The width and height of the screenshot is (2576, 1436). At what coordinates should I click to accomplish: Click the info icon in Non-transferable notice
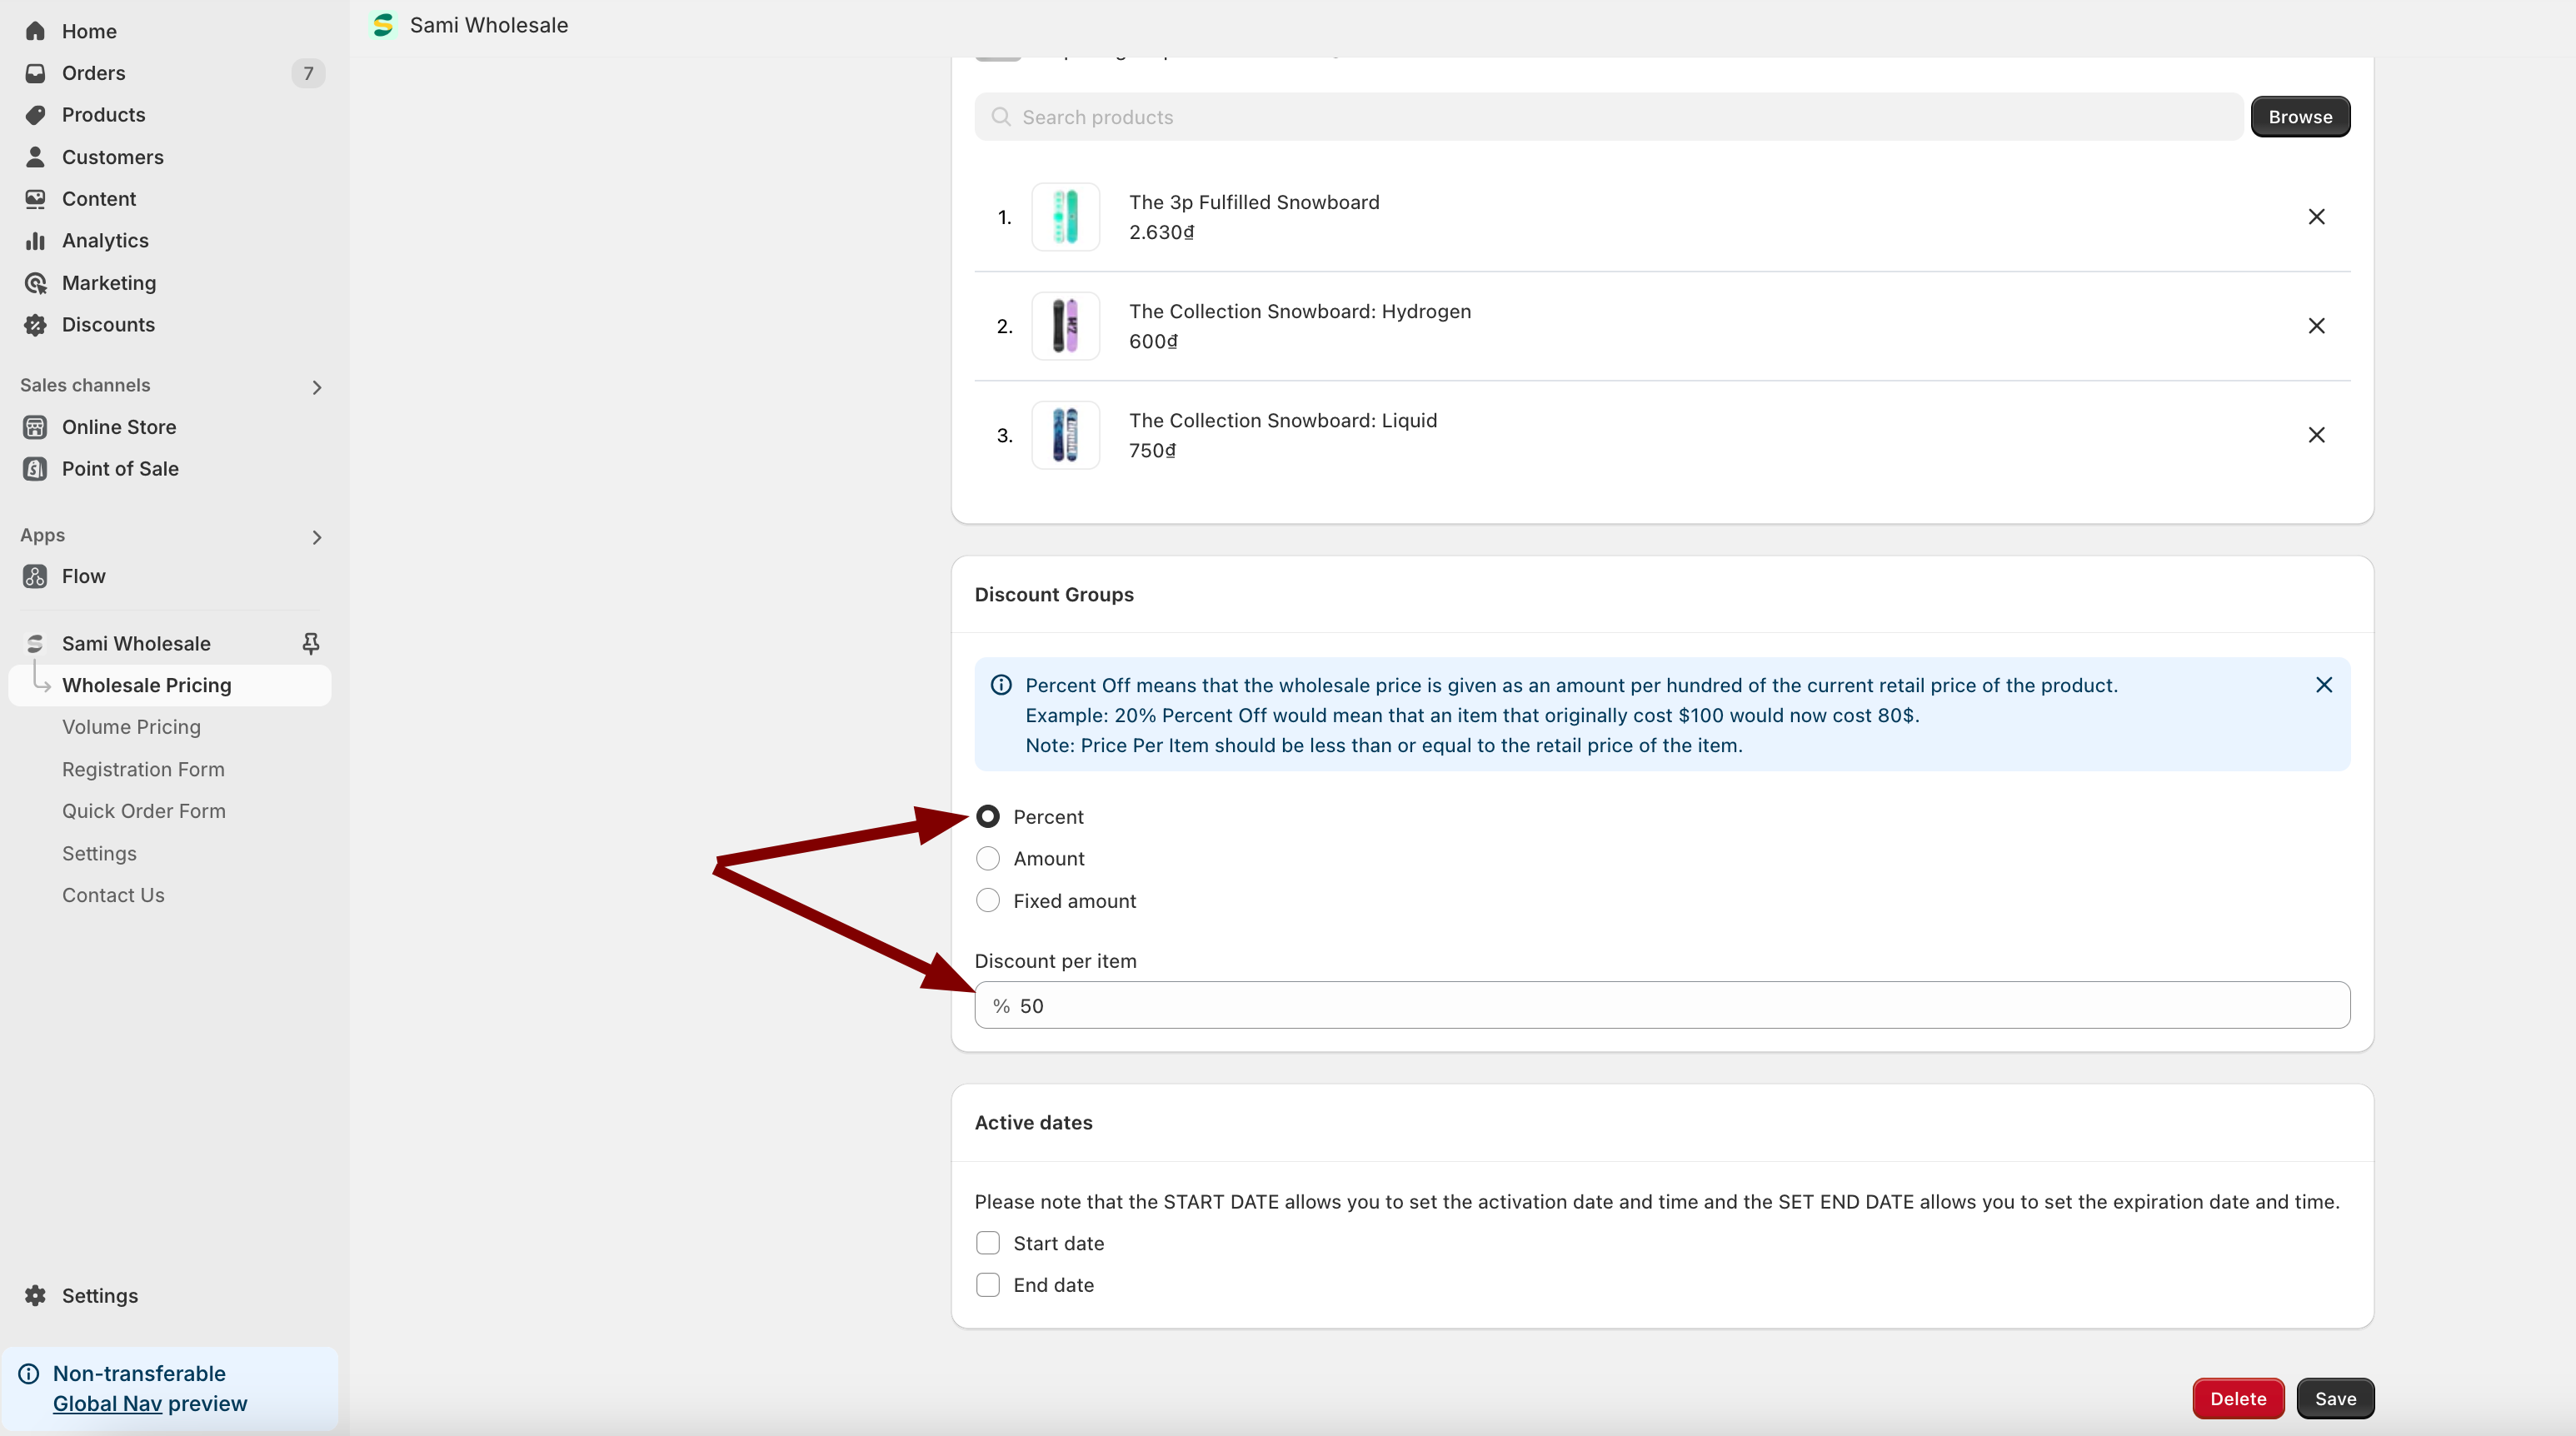(x=29, y=1374)
